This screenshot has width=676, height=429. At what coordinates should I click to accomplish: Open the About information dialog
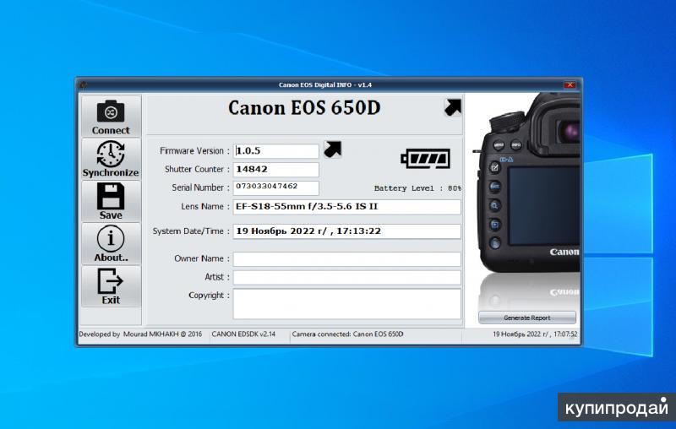click(x=111, y=244)
